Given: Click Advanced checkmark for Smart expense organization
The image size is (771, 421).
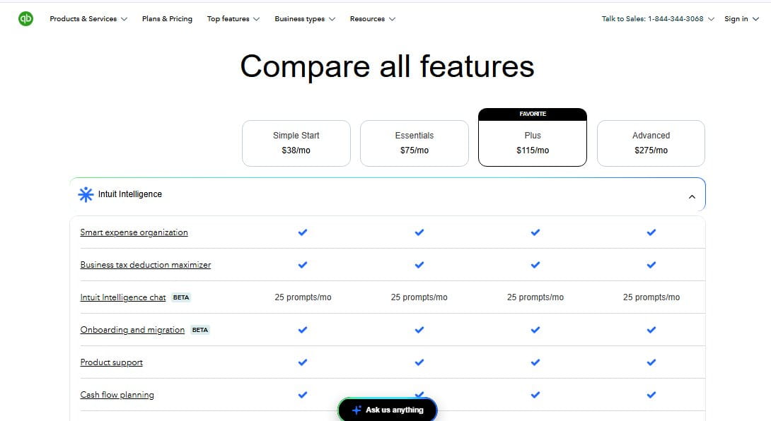Looking at the screenshot, I should pos(651,232).
